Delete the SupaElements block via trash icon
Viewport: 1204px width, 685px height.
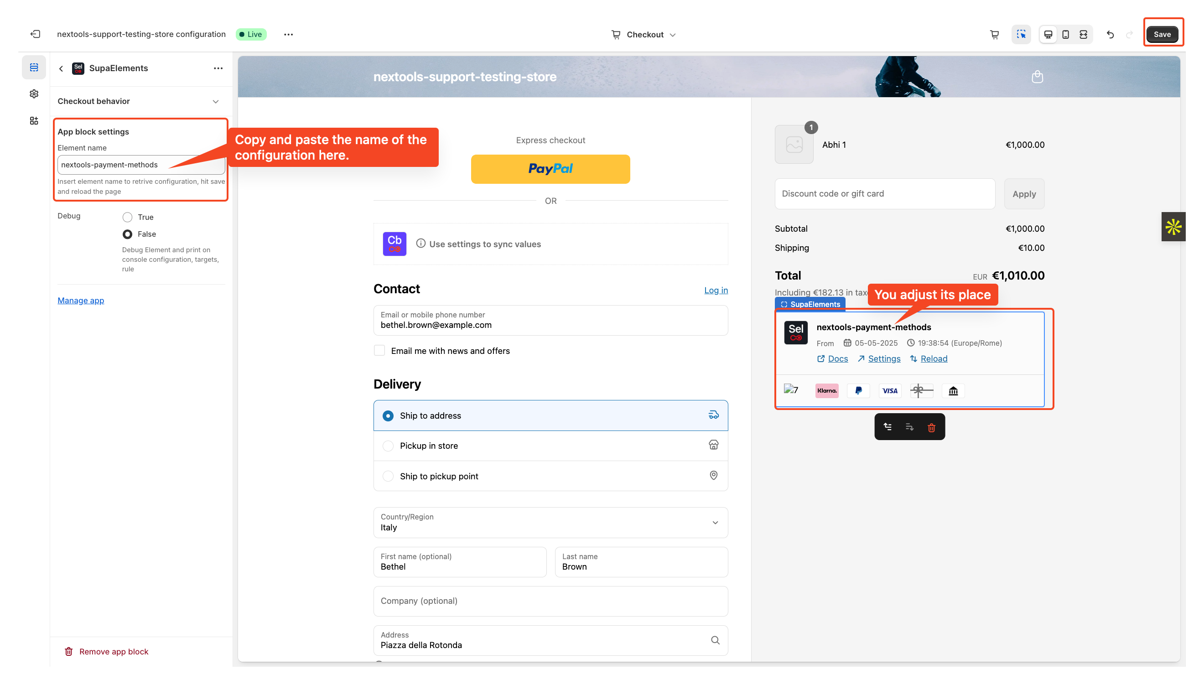[x=931, y=427]
